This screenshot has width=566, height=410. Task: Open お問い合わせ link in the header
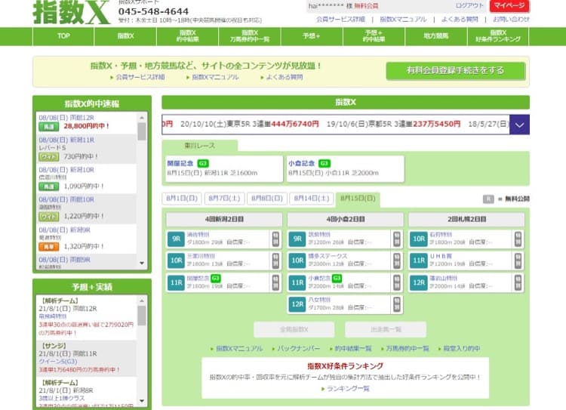511,20
